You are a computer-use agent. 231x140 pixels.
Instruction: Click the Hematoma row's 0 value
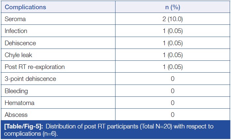tap(173, 103)
